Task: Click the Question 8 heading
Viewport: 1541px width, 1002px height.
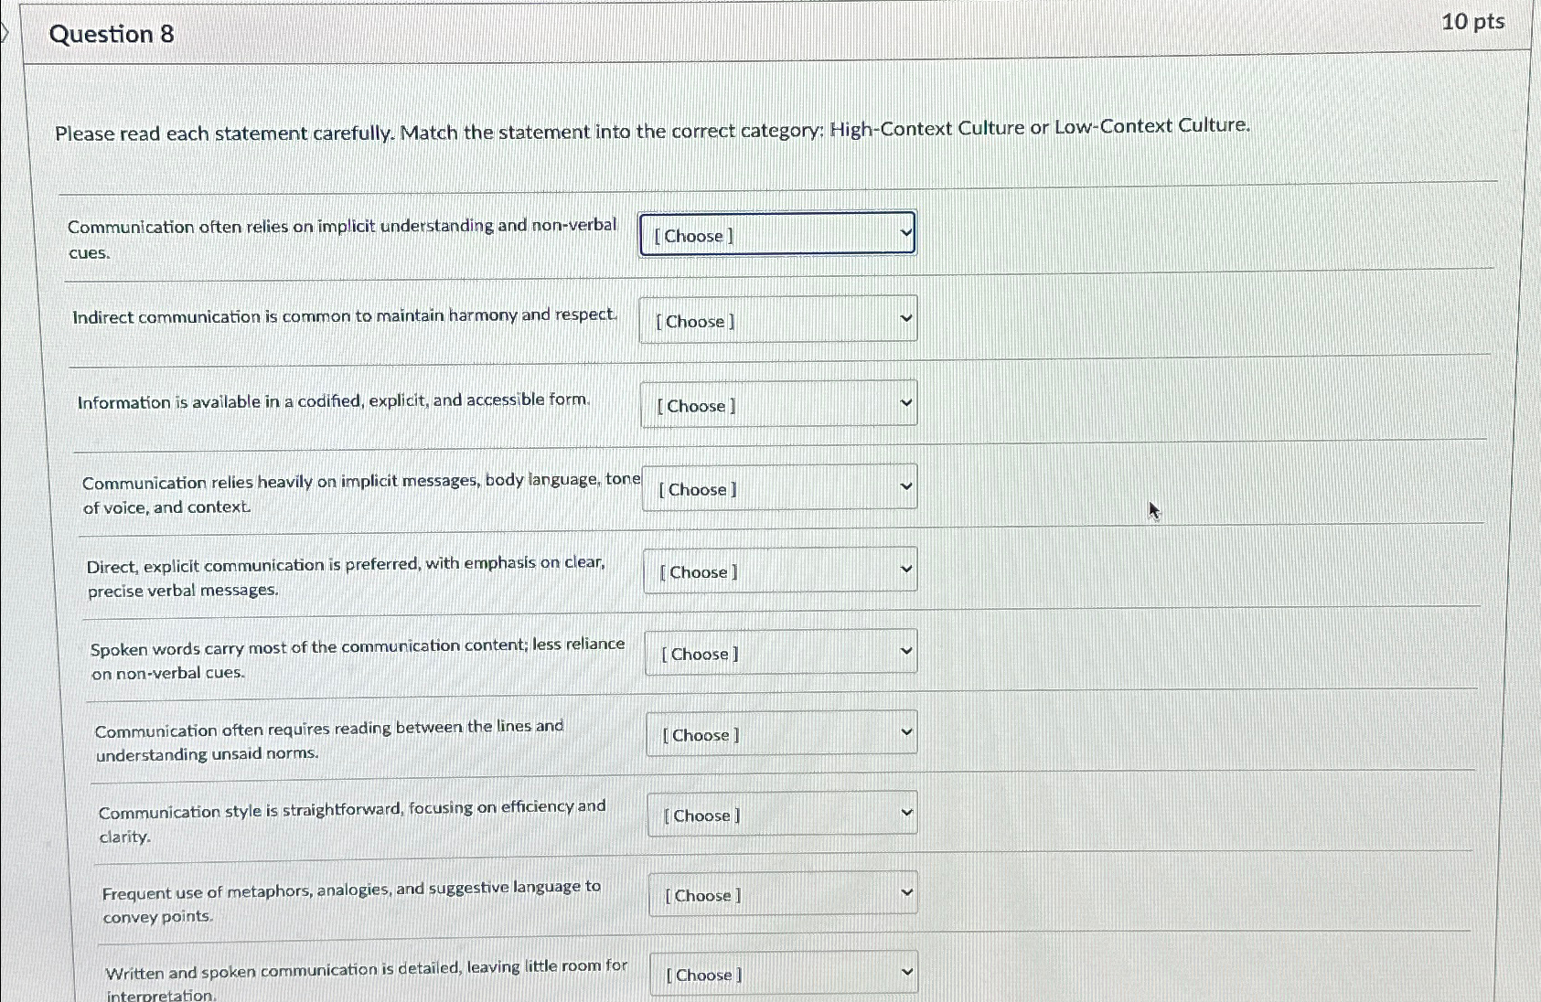Action: tap(112, 34)
